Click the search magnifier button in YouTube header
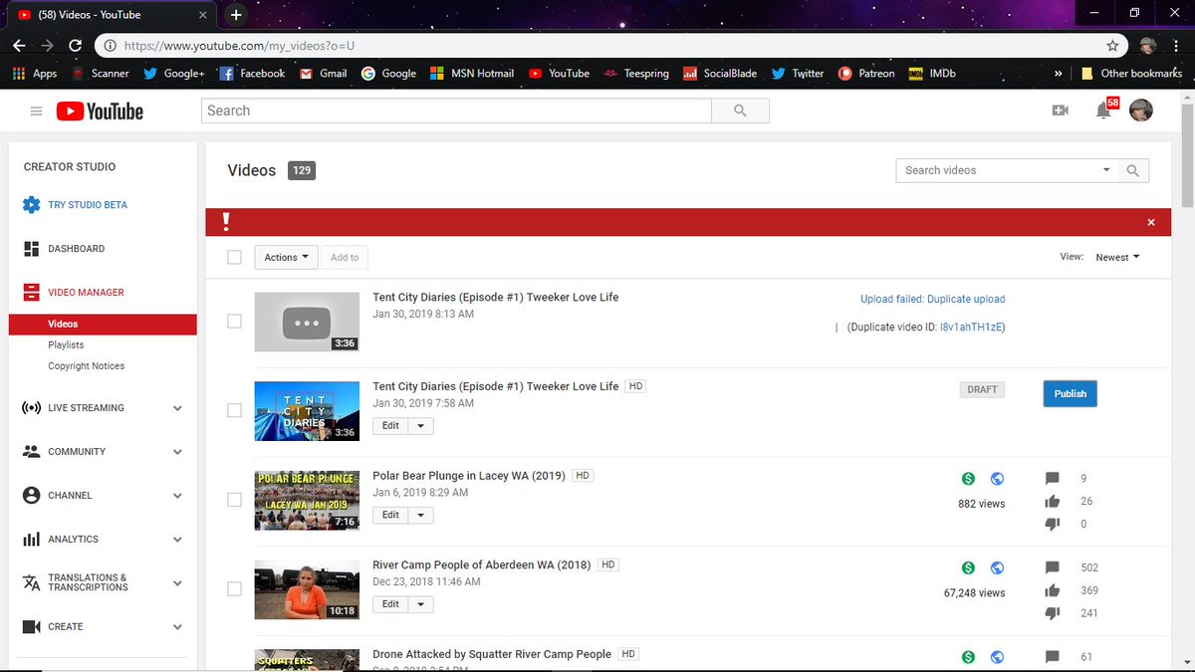 point(740,111)
